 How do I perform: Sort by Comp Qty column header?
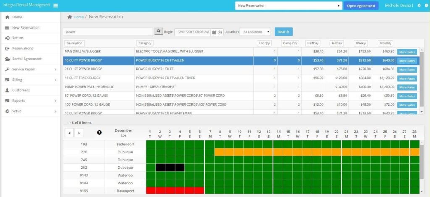(290, 43)
